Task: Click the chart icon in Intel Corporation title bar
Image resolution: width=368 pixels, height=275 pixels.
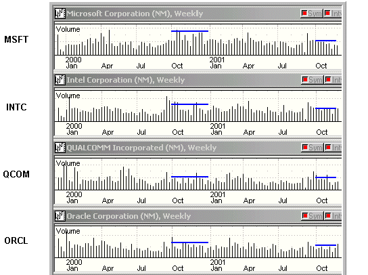Action: pyautogui.click(x=60, y=80)
